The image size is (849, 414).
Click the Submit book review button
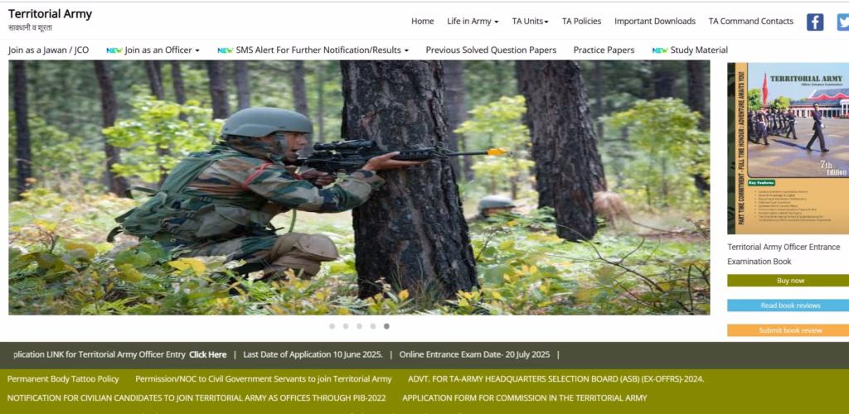[x=788, y=330]
